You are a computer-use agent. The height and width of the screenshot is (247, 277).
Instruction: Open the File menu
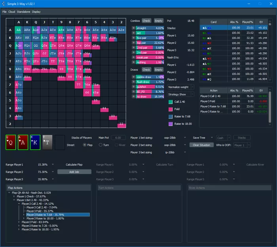4,12
